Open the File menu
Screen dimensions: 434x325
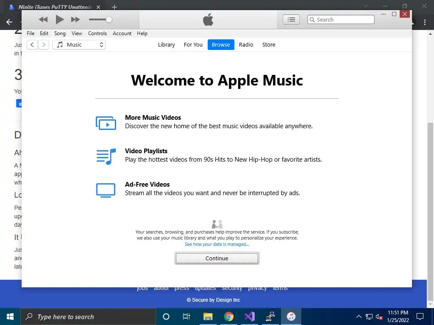pyautogui.click(x=31, y=33)
